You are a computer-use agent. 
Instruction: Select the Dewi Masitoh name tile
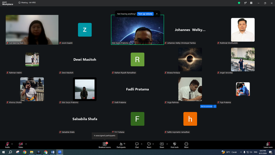coord(85,59)
